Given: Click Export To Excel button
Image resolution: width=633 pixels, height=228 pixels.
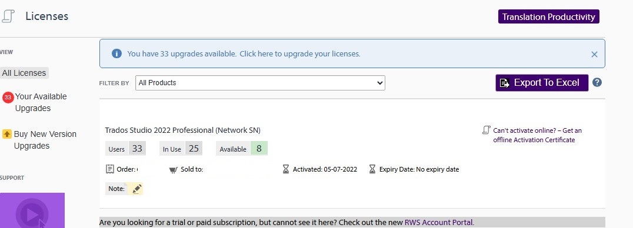Looking at the screenshot, I should pyautogui.click(x=542, y=83).
